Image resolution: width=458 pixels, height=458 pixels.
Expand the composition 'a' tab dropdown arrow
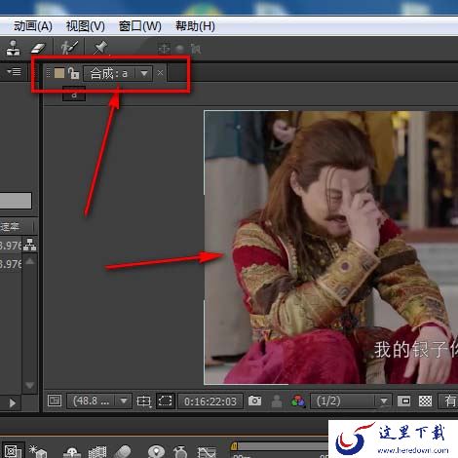pyautogui.click(x=144, y=73)
